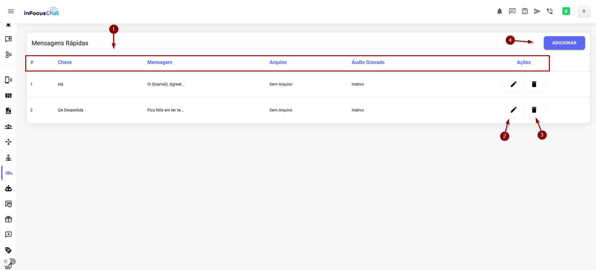The image size is (596, 270).
Task: Click the paper plane send icon
Action: [x=537, y=11]
